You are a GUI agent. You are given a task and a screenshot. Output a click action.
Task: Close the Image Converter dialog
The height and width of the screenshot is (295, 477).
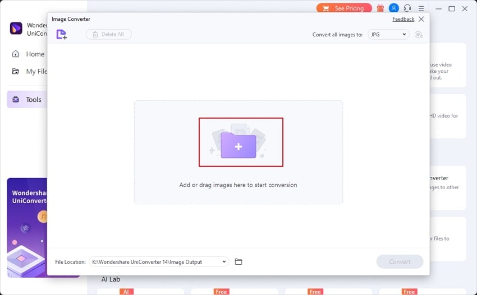pyautogui.click(x=421, y=19)
